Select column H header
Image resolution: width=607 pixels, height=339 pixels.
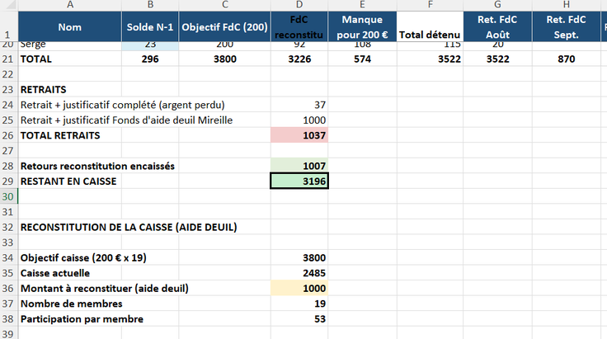[x=567, y=5]
